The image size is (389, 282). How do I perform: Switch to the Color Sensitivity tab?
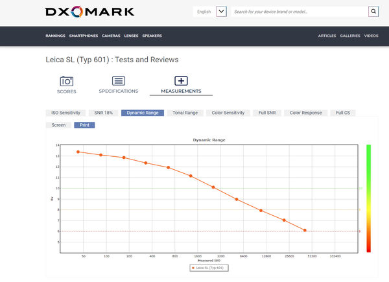pyautogui.click(x=228, y=113)
